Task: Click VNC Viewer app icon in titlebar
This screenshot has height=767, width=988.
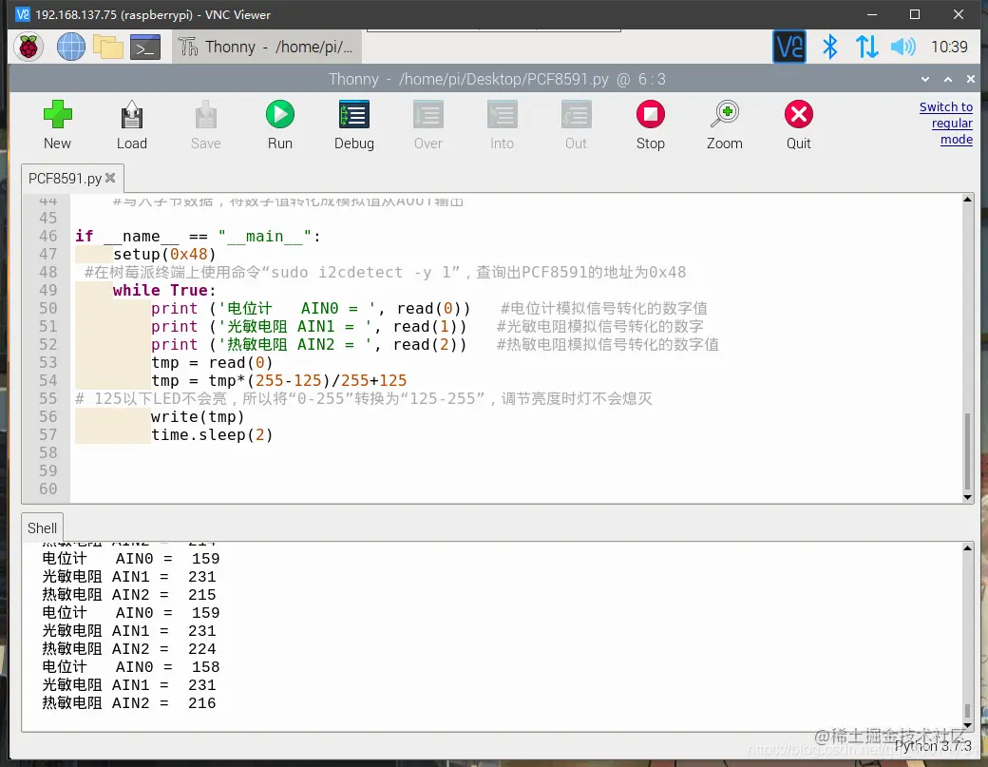Action: click(23, 14)
